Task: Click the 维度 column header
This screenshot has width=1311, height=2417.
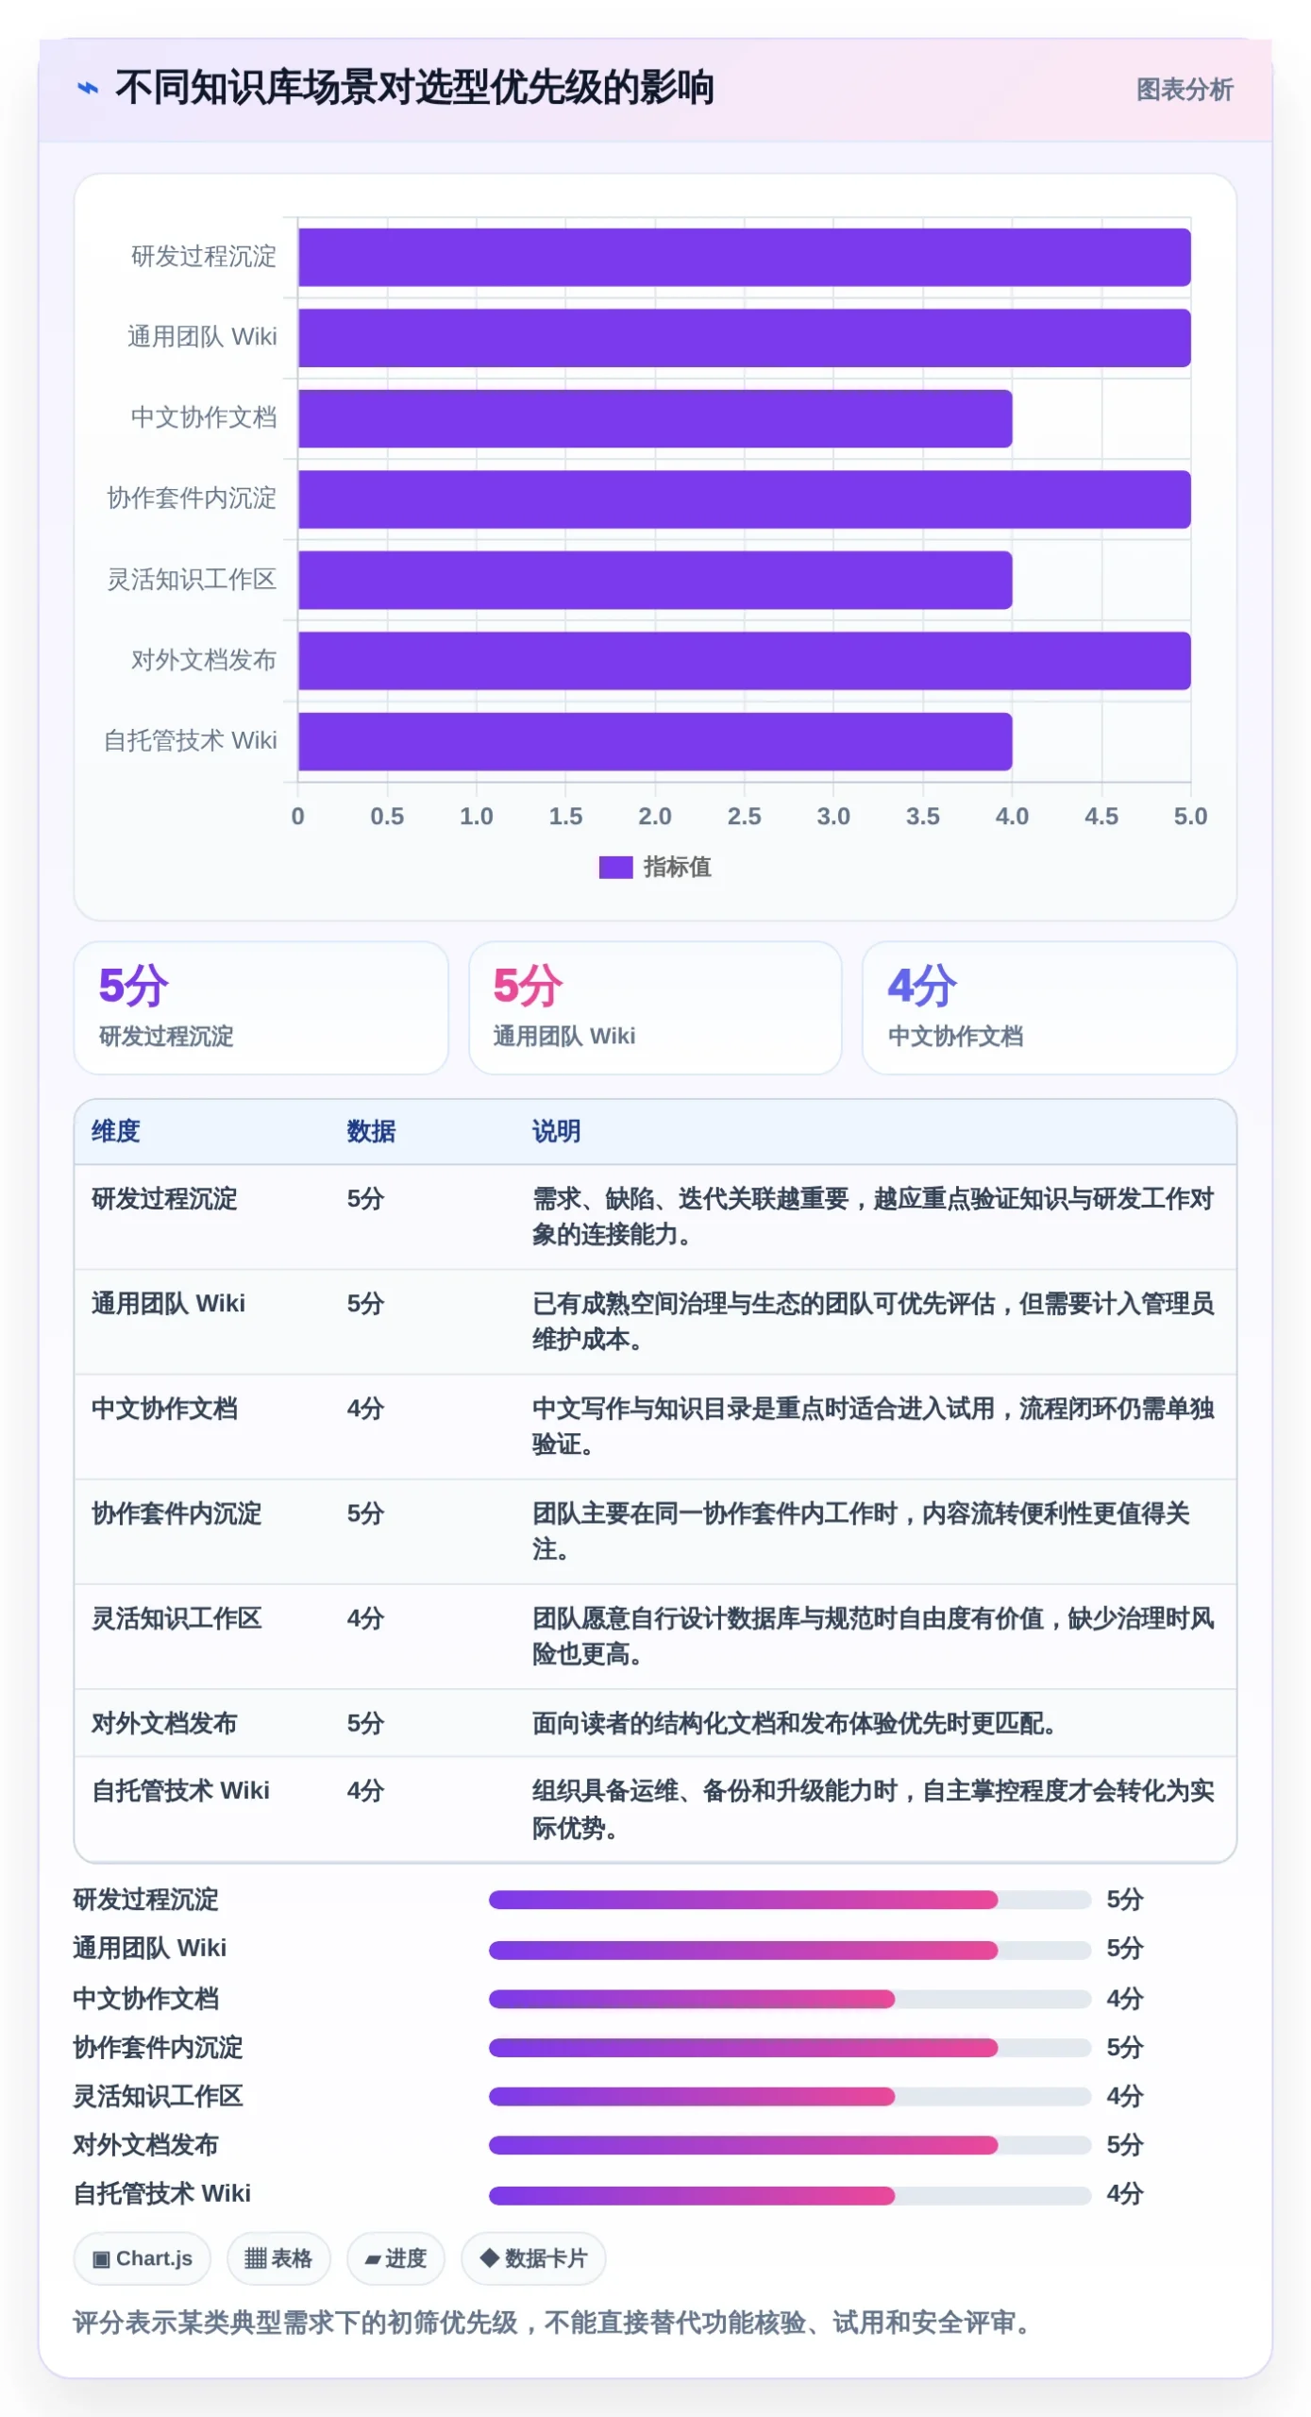Action: [x=116, y=1131]
